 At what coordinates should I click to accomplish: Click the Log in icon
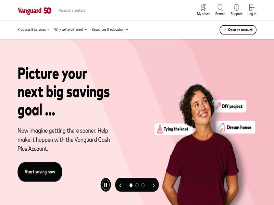click(252, 8)
